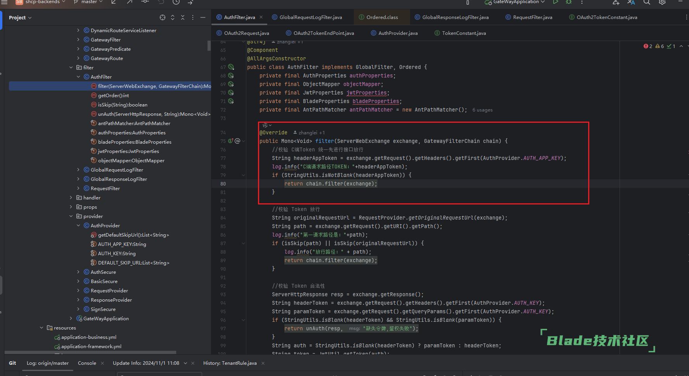This screenshot has height=376, width=689.
Task: Open the more run actions menu
Action: point(582,2)
